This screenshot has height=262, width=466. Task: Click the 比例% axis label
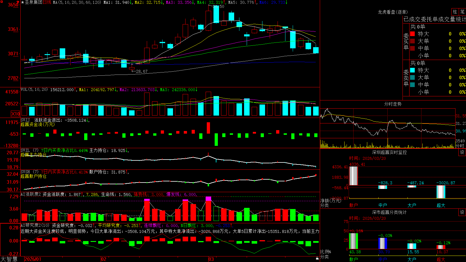(x=326, y=252)
